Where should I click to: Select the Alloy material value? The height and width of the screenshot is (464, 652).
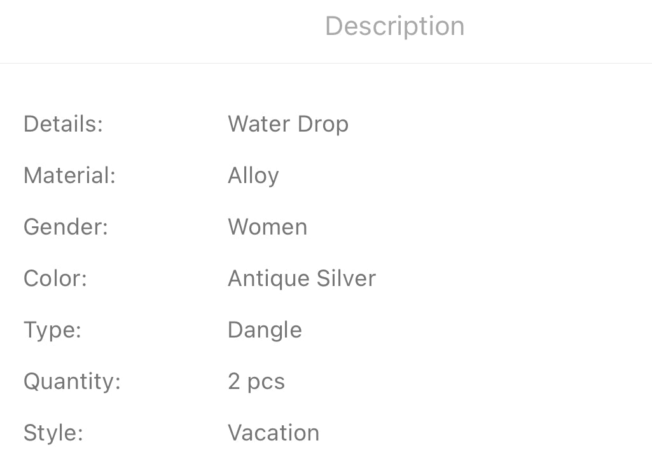[x=253, y=176]
